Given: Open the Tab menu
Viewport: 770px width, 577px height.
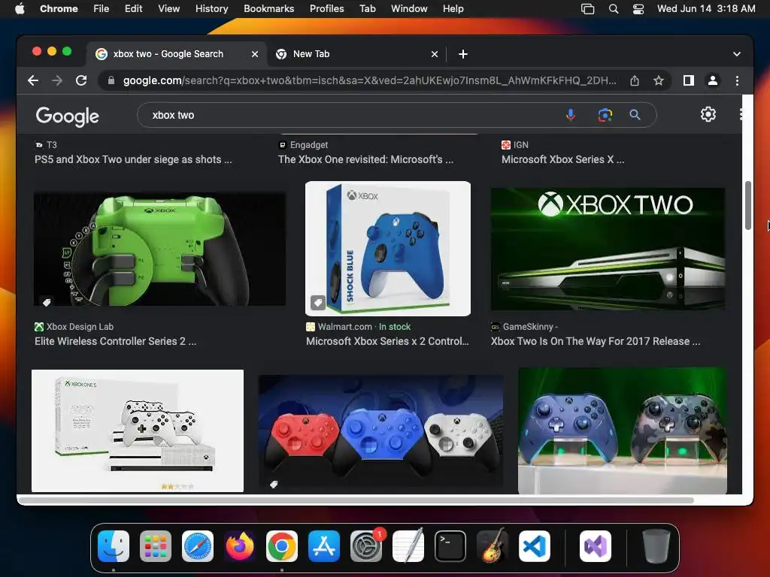Looking at the screenshot, I should [x=367, y=8].
